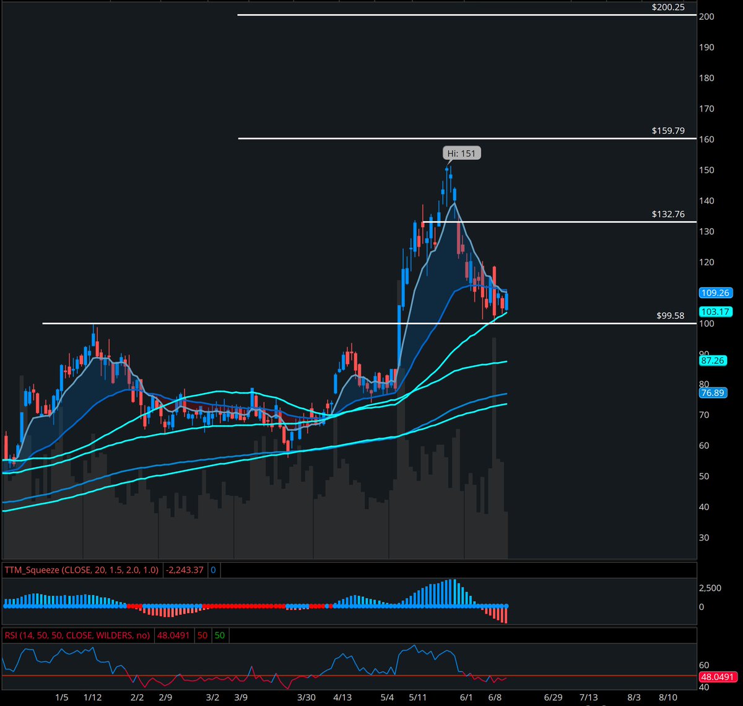Image resolution: width=743 pixels, height=706 pixels.
Task: Click the 140 price axis tick
Action: coord(707,201)
